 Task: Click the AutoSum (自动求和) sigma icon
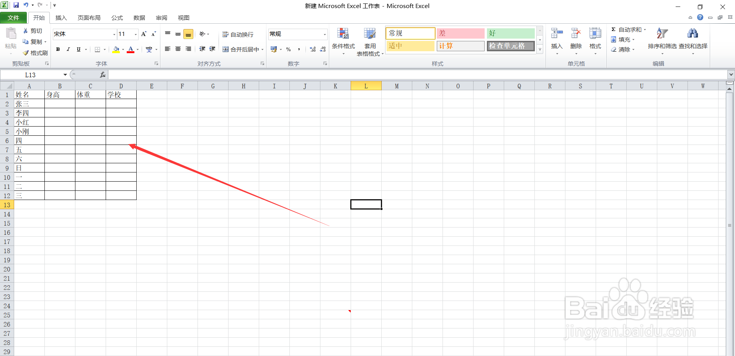(613, 29)
